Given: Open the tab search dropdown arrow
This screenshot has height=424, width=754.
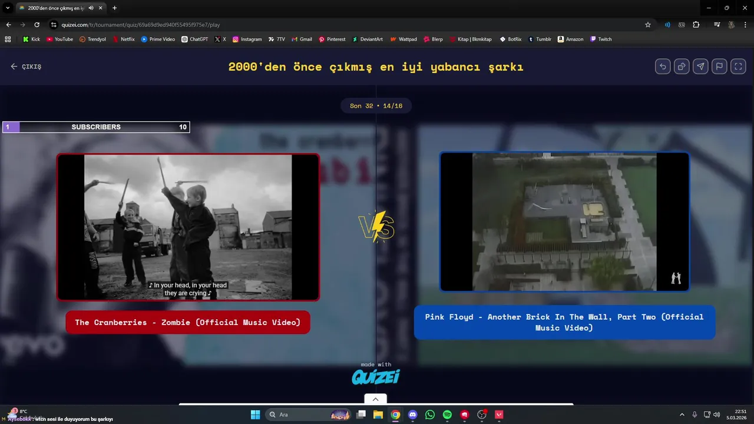Looking at the screenshot, I should tap(8, 8).
